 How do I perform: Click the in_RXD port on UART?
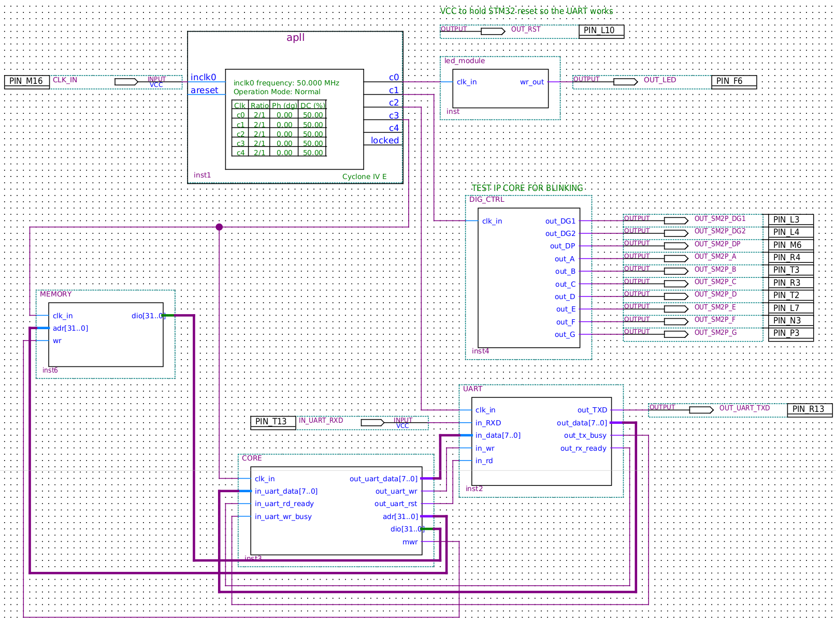(x=488, y=423)
